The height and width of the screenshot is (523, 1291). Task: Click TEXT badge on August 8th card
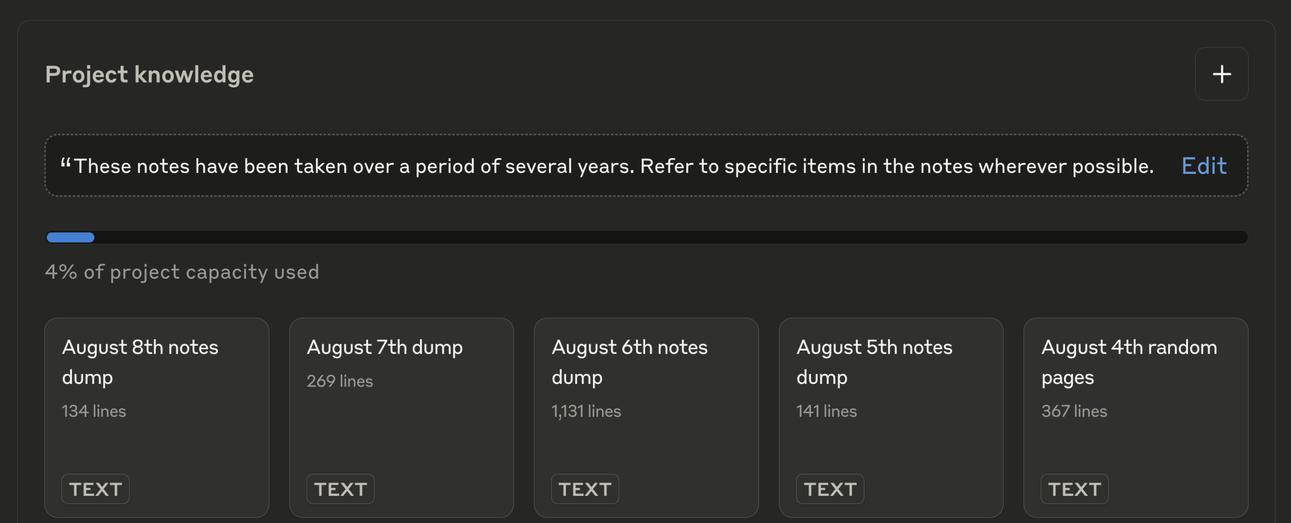pos(95,489)
